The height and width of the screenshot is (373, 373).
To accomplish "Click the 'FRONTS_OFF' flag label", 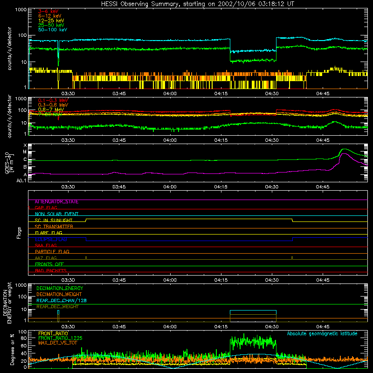I will point(49,264).
